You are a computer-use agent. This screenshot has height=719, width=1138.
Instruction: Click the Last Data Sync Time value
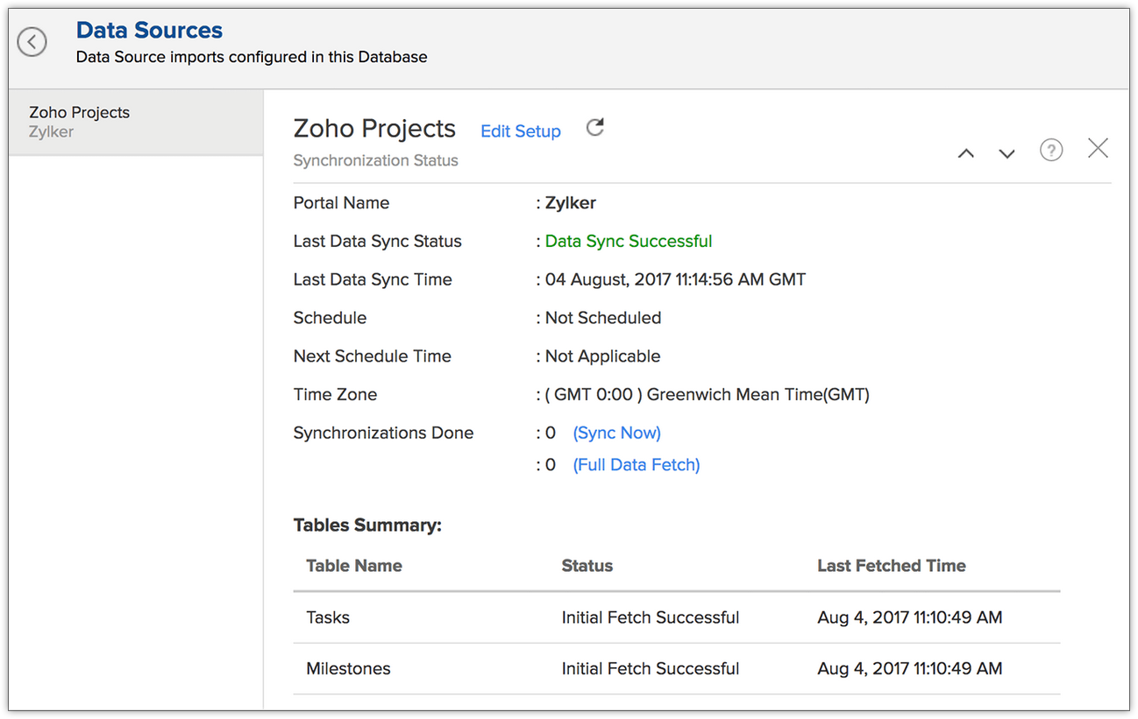(x=675, y=279)
